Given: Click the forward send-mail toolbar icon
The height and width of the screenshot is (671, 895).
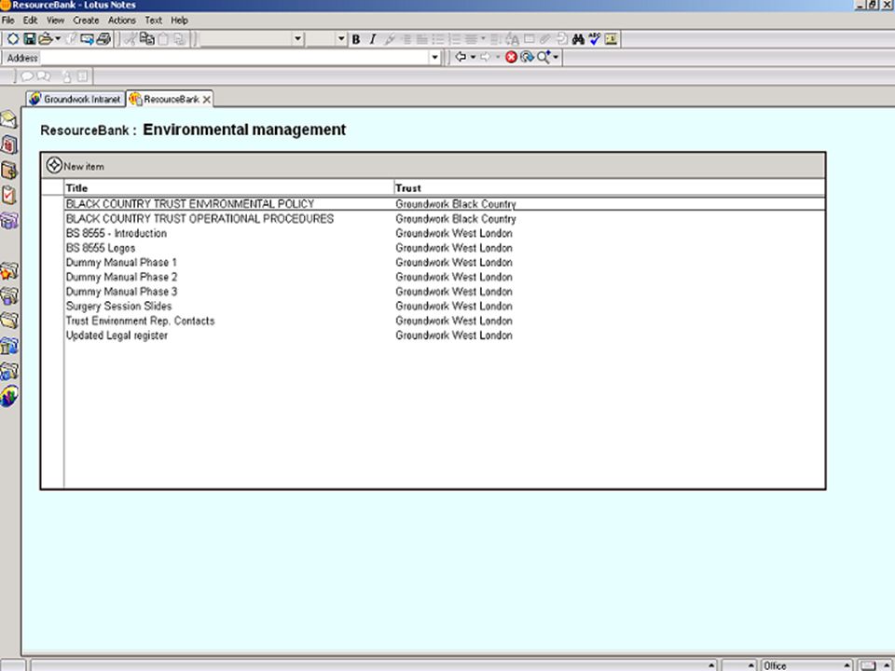Looking at the screenshot, I should click(x=88, y=39).
